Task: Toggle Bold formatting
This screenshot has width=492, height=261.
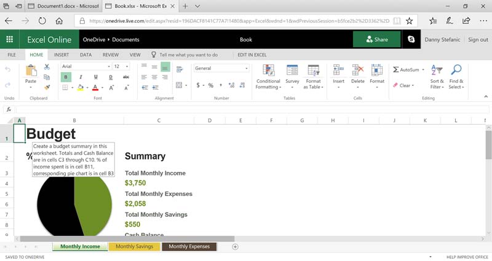Action: tap(66, 77)
